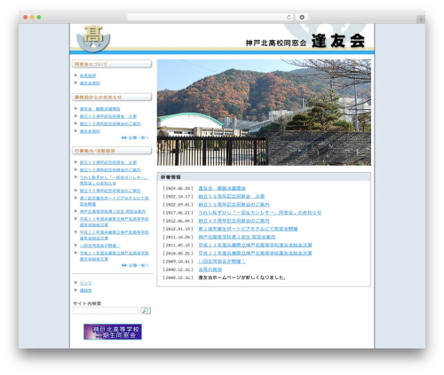Open the 神戸北高等学校一期生同窓会 banner
This screenshot has width=444, height=375.
(113, 332)
